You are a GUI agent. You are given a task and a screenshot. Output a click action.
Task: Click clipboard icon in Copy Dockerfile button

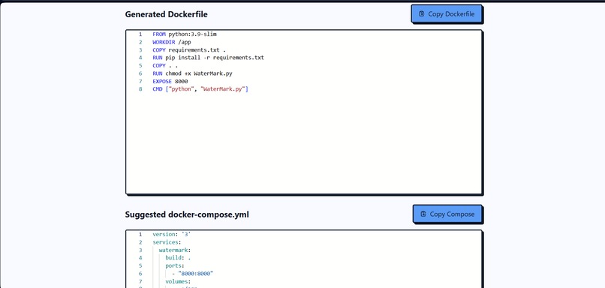coord(421,14)
